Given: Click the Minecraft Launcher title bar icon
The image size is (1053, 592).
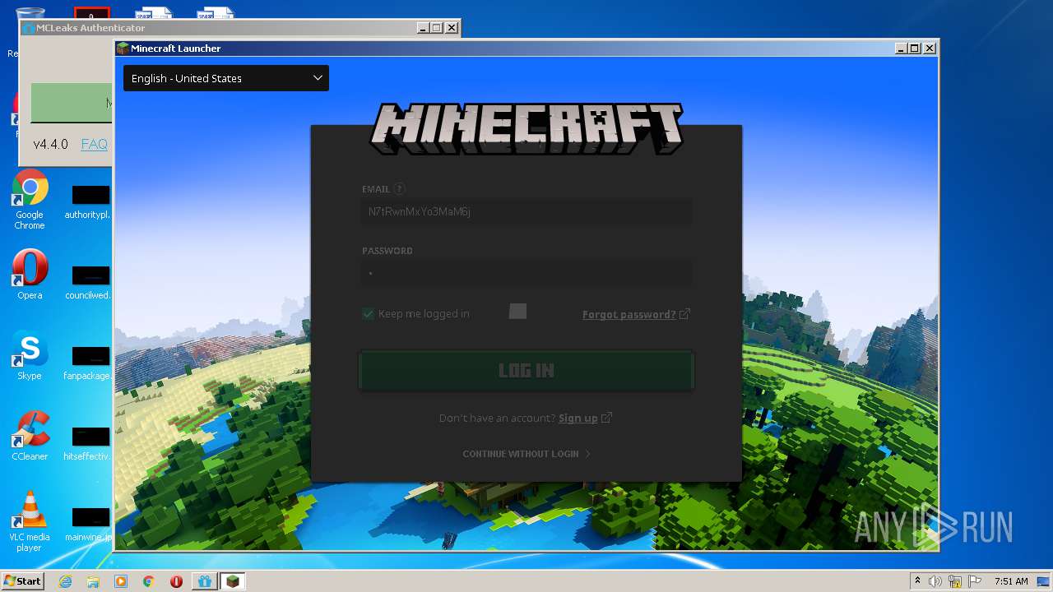Looking at the screenshot, I should click(123, 49).
